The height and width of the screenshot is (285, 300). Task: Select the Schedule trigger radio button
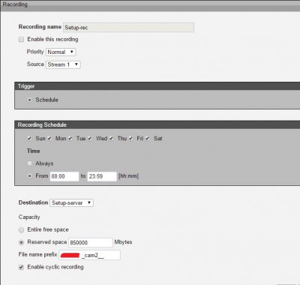[29, 100]
